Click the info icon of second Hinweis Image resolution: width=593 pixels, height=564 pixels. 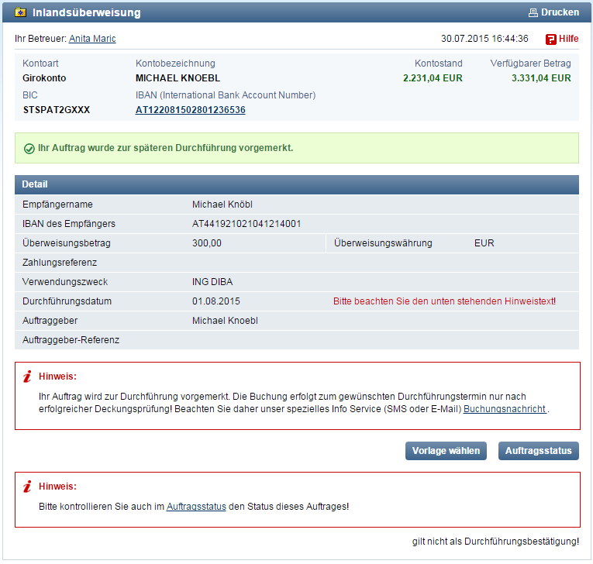click(x=27, y=487)
